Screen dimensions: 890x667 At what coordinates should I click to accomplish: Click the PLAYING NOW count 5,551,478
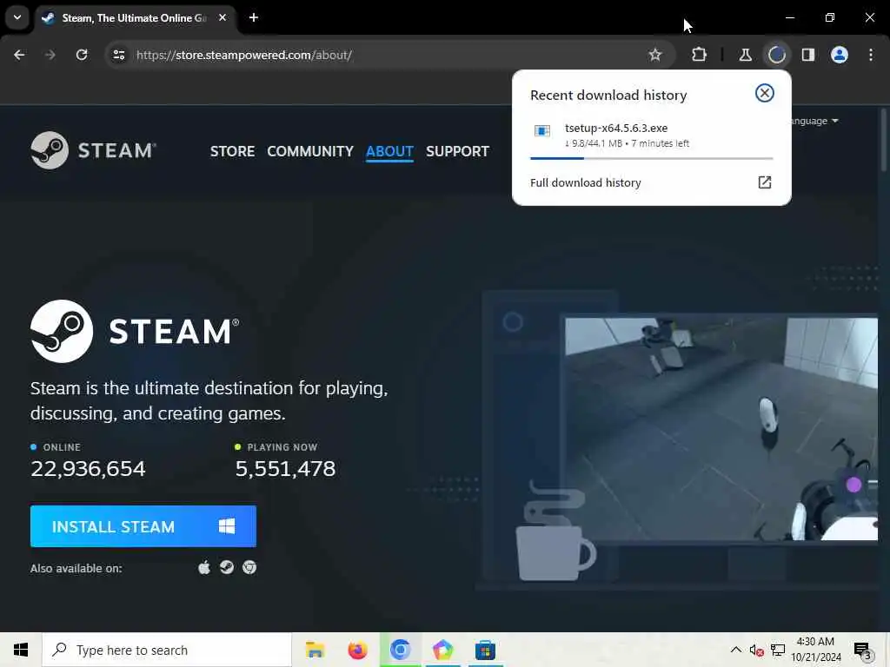[285, 468]
